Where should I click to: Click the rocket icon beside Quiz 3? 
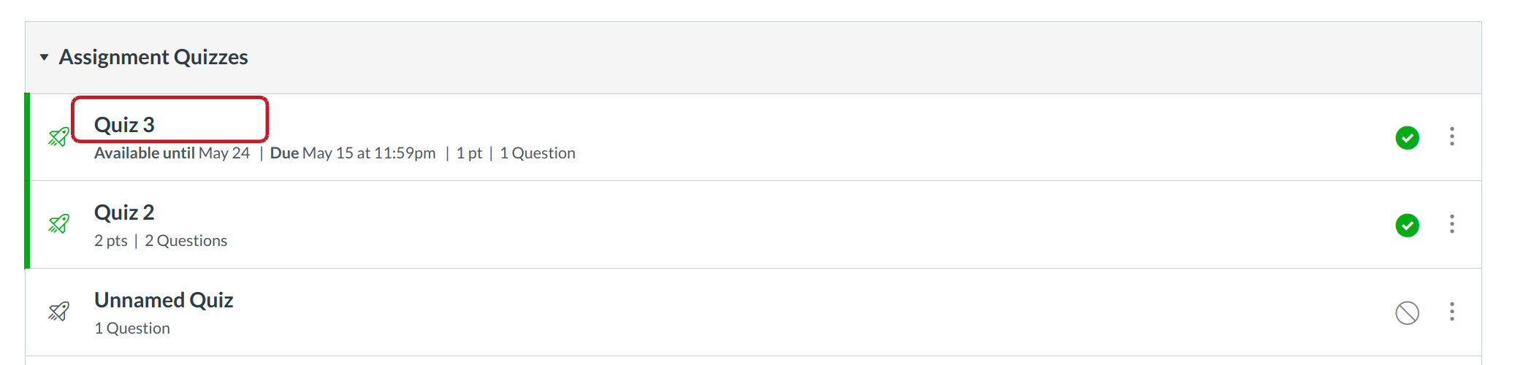(x=58, y=137)
